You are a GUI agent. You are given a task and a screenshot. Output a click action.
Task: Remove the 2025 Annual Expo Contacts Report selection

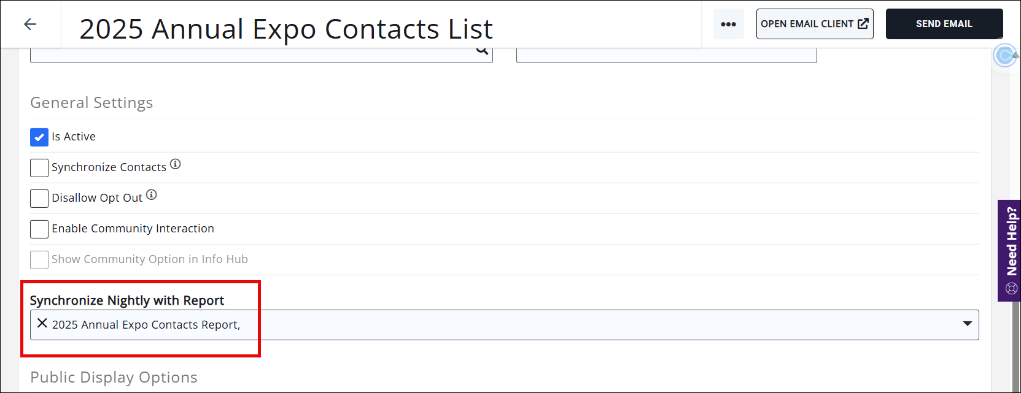[x=42, y=323]
